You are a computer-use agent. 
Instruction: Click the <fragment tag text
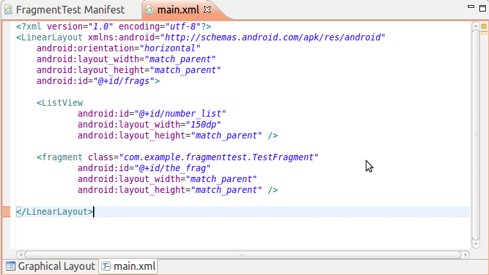pyautogui.click(x=60, y=157)
